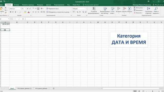Click the zoom slider in status bar

point(153,91)
